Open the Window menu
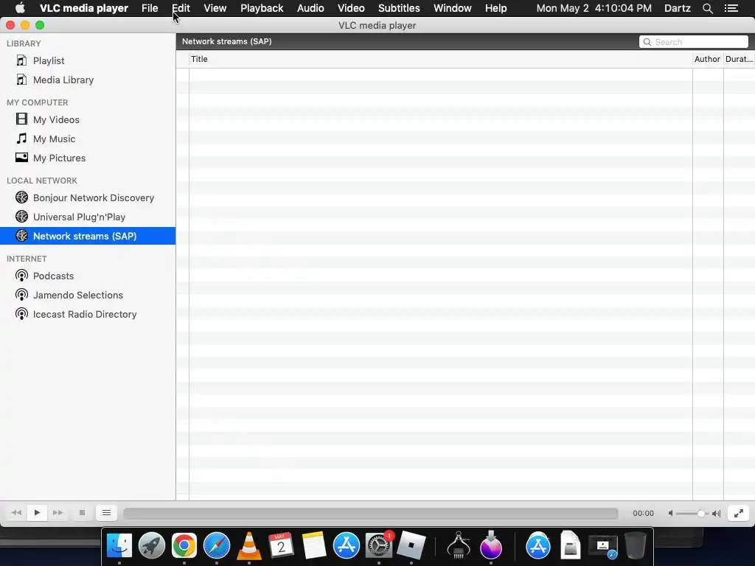The image size is (755, 566). [453, 8]
